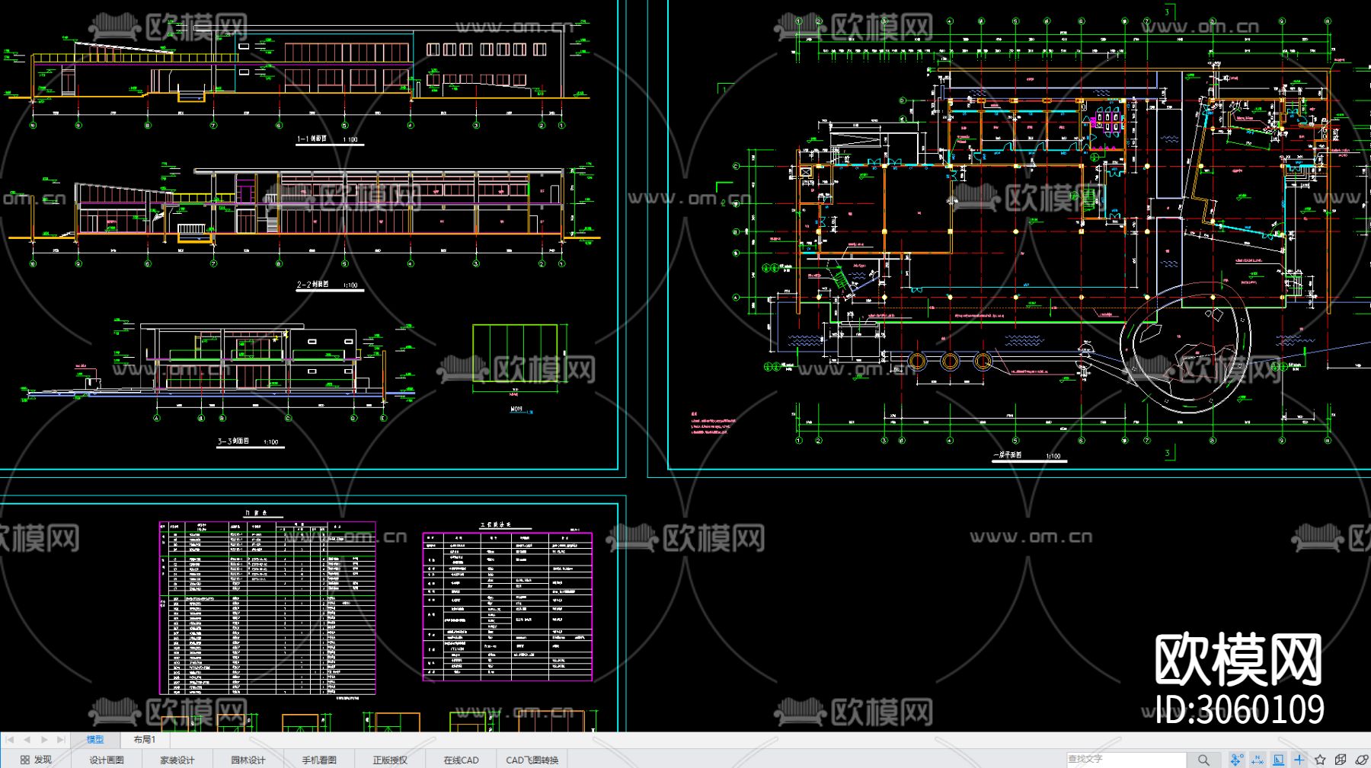Screen dimensions: 1371x768
Task: Open the 发现 panel
Action: tap(36, 760)
